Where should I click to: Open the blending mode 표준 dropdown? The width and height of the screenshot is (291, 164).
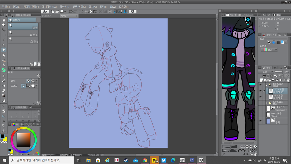(x=266, y=72)
